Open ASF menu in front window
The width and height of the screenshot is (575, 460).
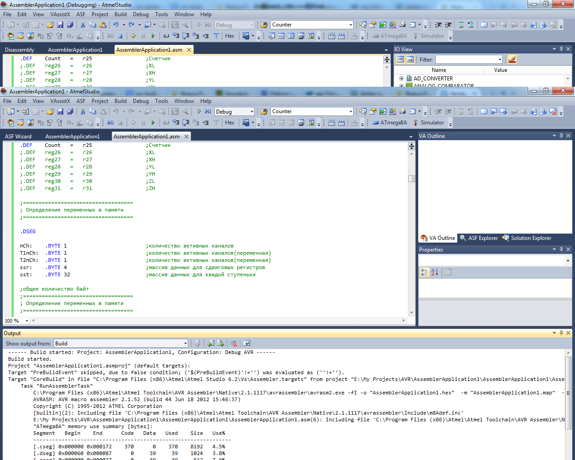pos(81,101)
